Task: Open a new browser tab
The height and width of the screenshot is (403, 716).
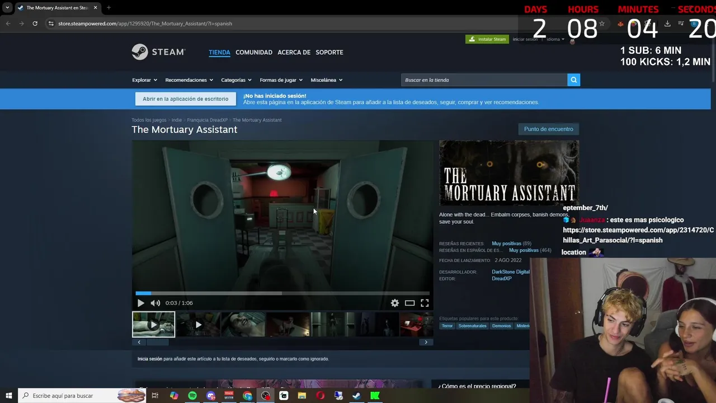Action: 109,8
